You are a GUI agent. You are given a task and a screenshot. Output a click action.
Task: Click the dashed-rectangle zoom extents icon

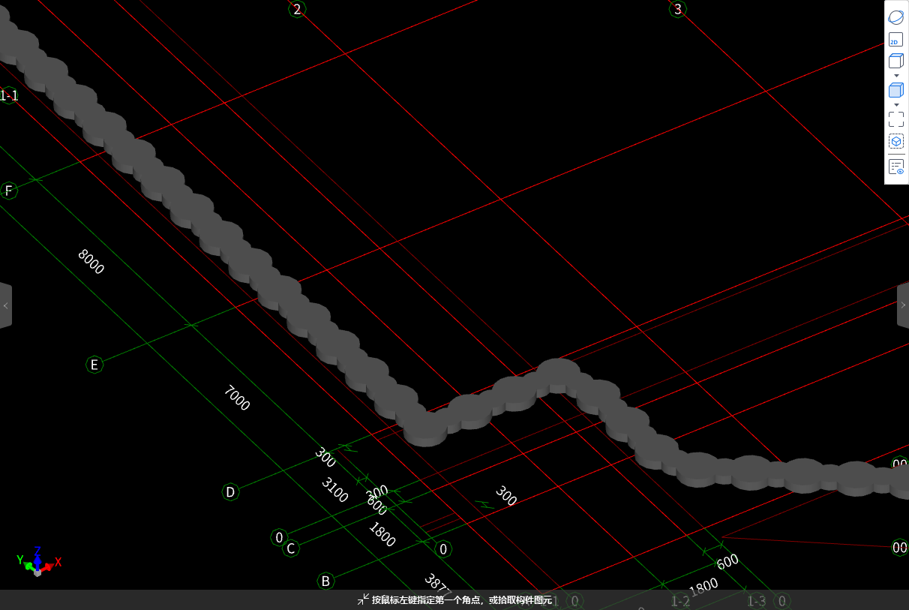[x=895, y=119]
